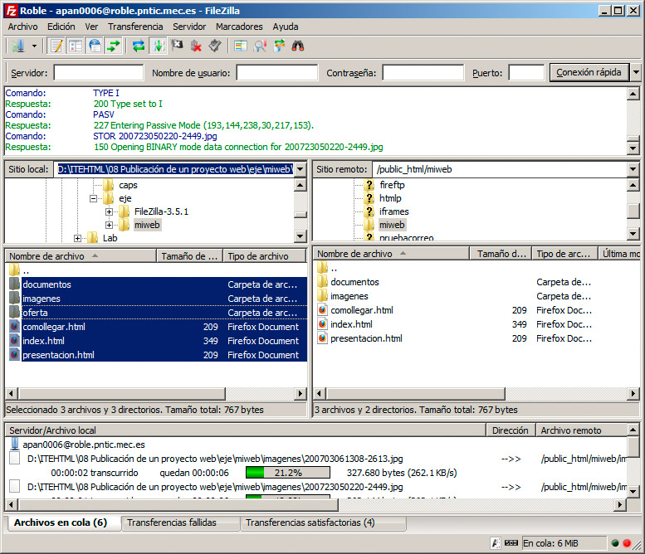Search remote files with binoculars icon
This screenshot has height=554, width=645.
click(298, 46)
